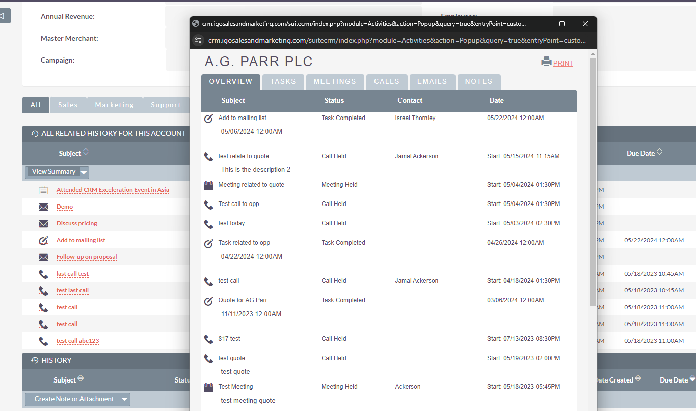Select the All tab on account page

36,105
